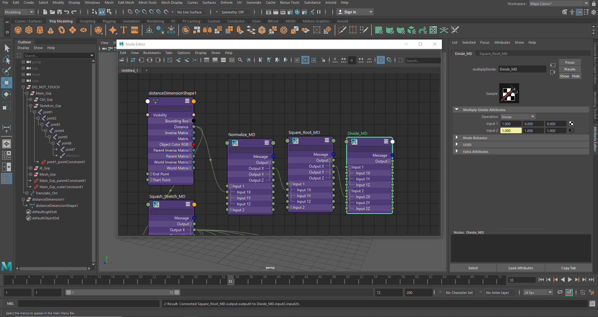Toggle auto key icon at bottom right

point(583,292)
